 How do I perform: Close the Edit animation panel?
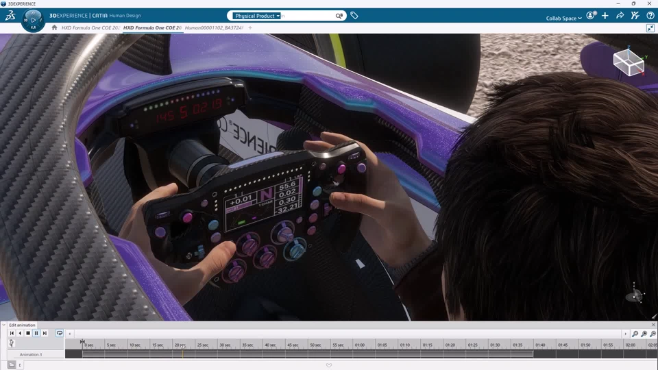pos(653,325)
